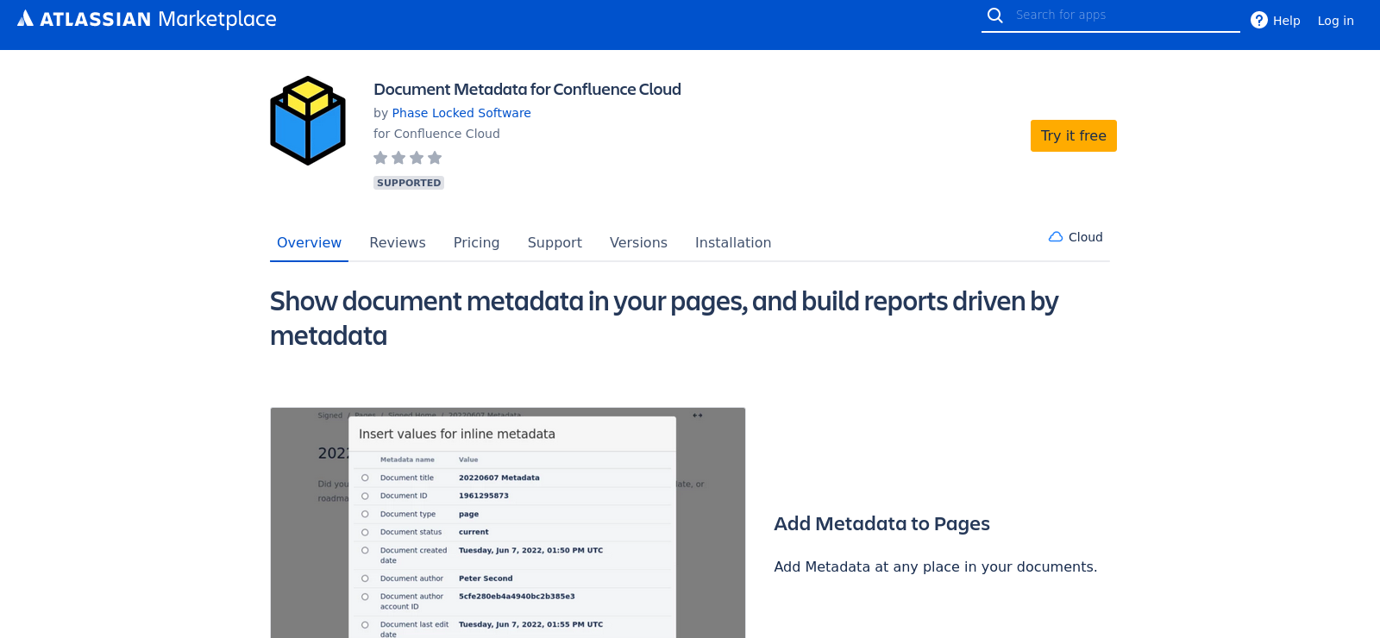Click the Help question mark icon
1380x638 pixels.
1259,20
